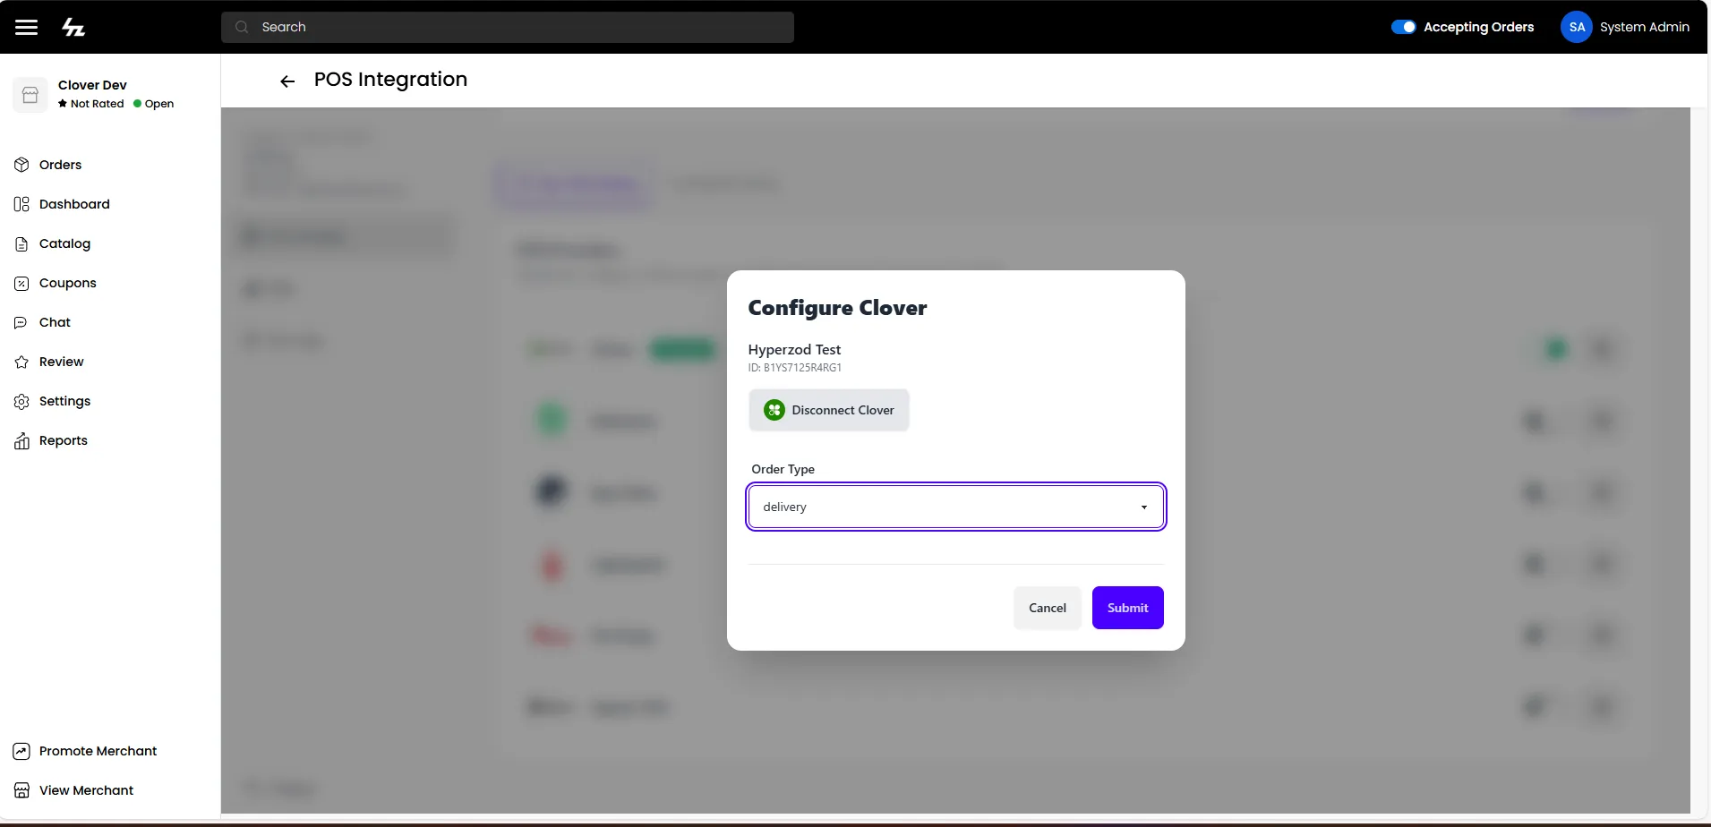Click the Promote Merchant trend icon
The image size is (1711, 827).
[x=21, y=751]
